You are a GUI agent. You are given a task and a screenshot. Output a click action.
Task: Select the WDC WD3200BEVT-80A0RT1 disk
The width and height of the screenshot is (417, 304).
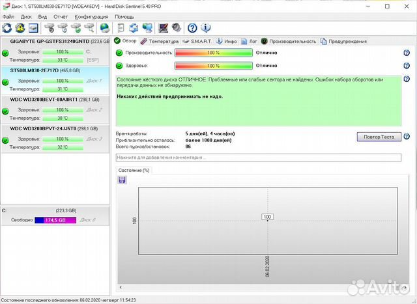tap(56, 99)
